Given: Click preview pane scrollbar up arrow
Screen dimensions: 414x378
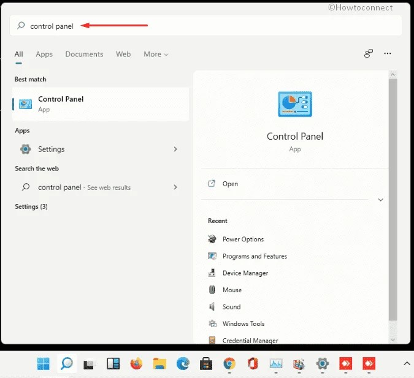Looking at the screenshot, I should pyautogui.click(x=393, y=75).
